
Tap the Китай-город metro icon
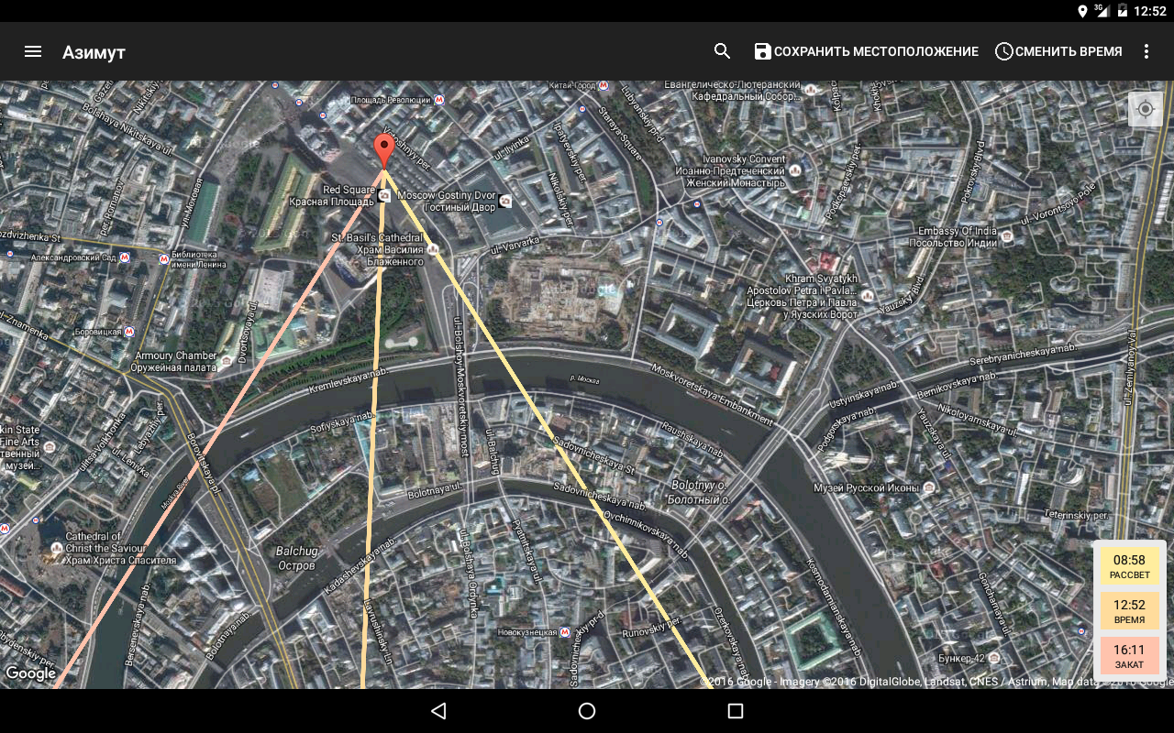pos(604,85)
